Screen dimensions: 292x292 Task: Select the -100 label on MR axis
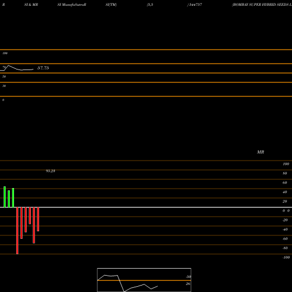click(x=286, y=258)
